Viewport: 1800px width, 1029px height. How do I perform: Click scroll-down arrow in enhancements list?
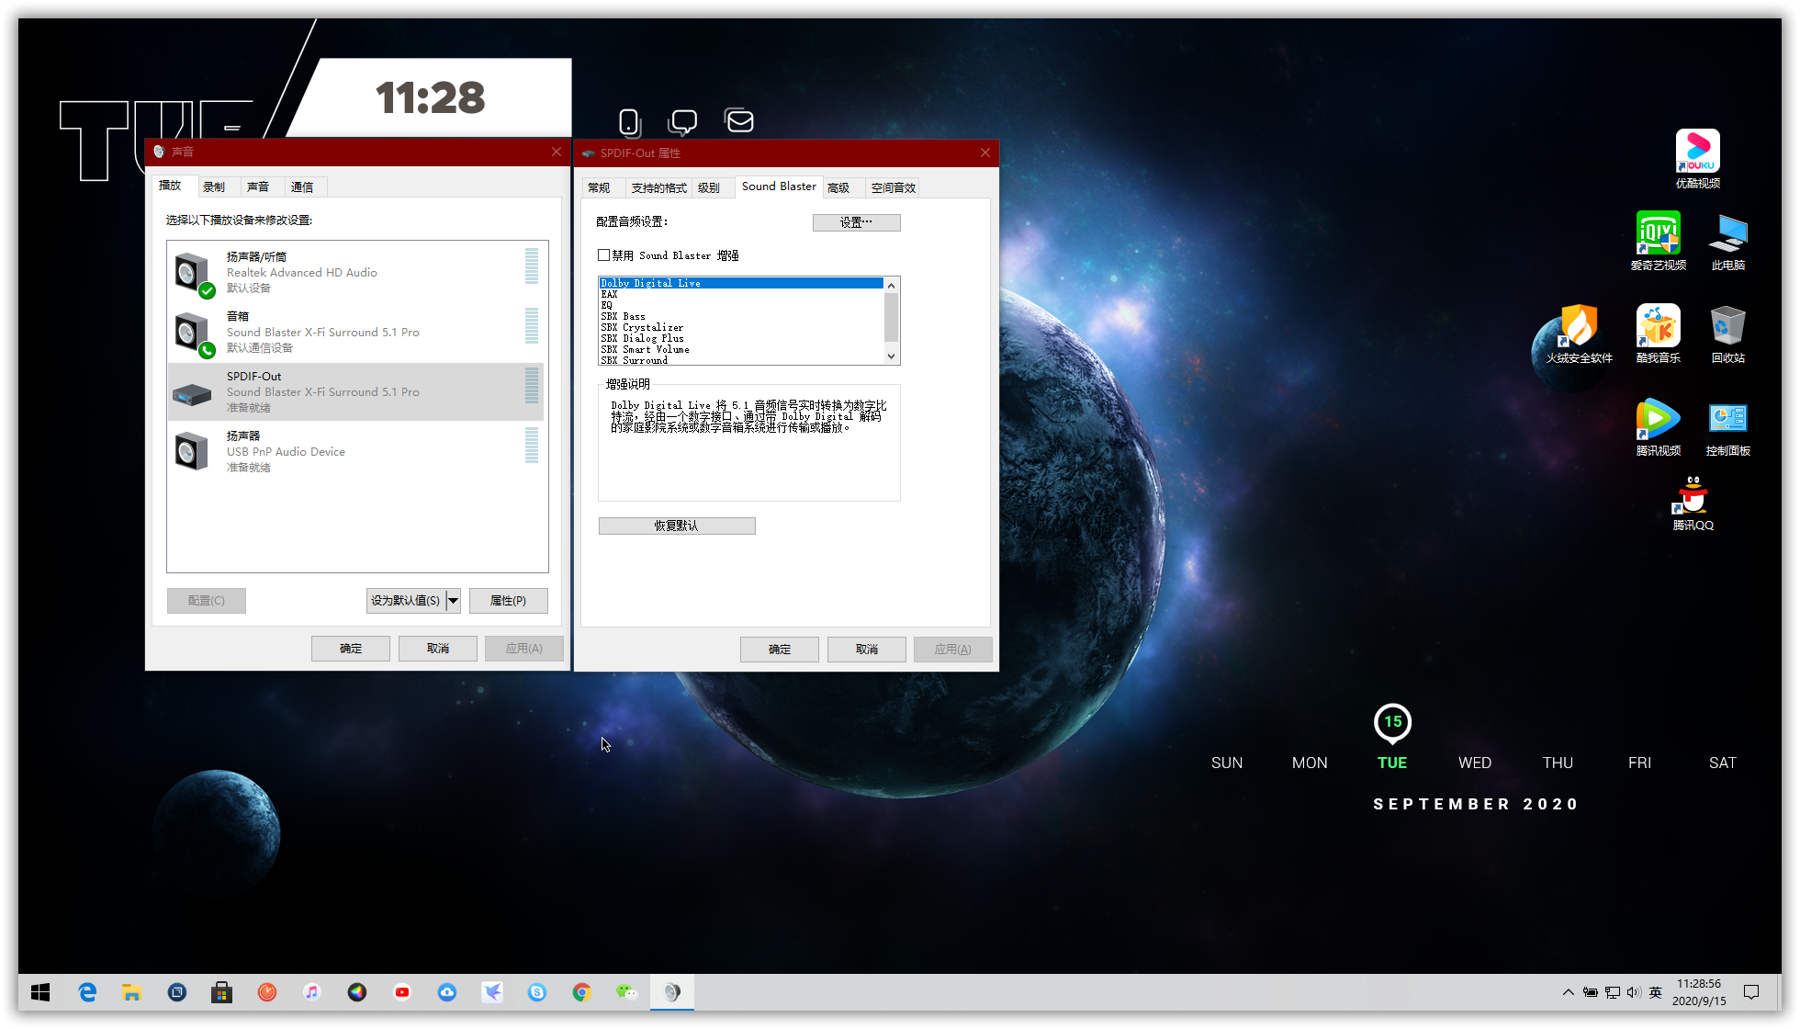891,356
